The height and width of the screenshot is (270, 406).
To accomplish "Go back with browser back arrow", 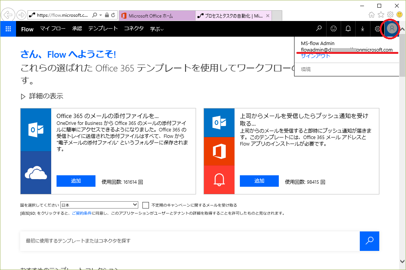I will pyautogui.click(x=8, y=15).
